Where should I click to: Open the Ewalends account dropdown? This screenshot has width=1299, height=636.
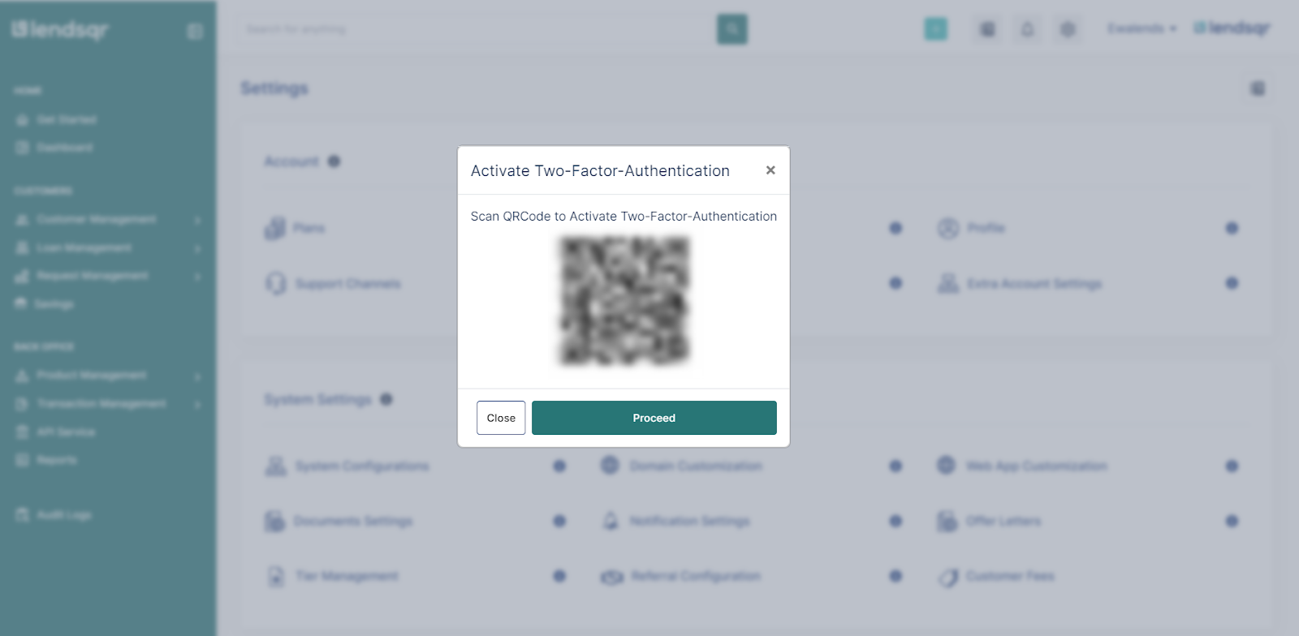coord(1141,28)
